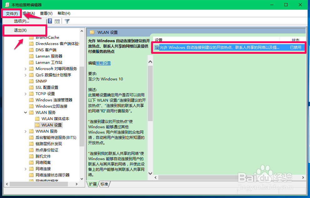
Task: Click the Filter toolbar icon
Action: point(67,21)
